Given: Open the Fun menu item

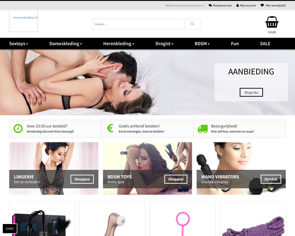Looking at the screenshot, I should click(235, 44).
